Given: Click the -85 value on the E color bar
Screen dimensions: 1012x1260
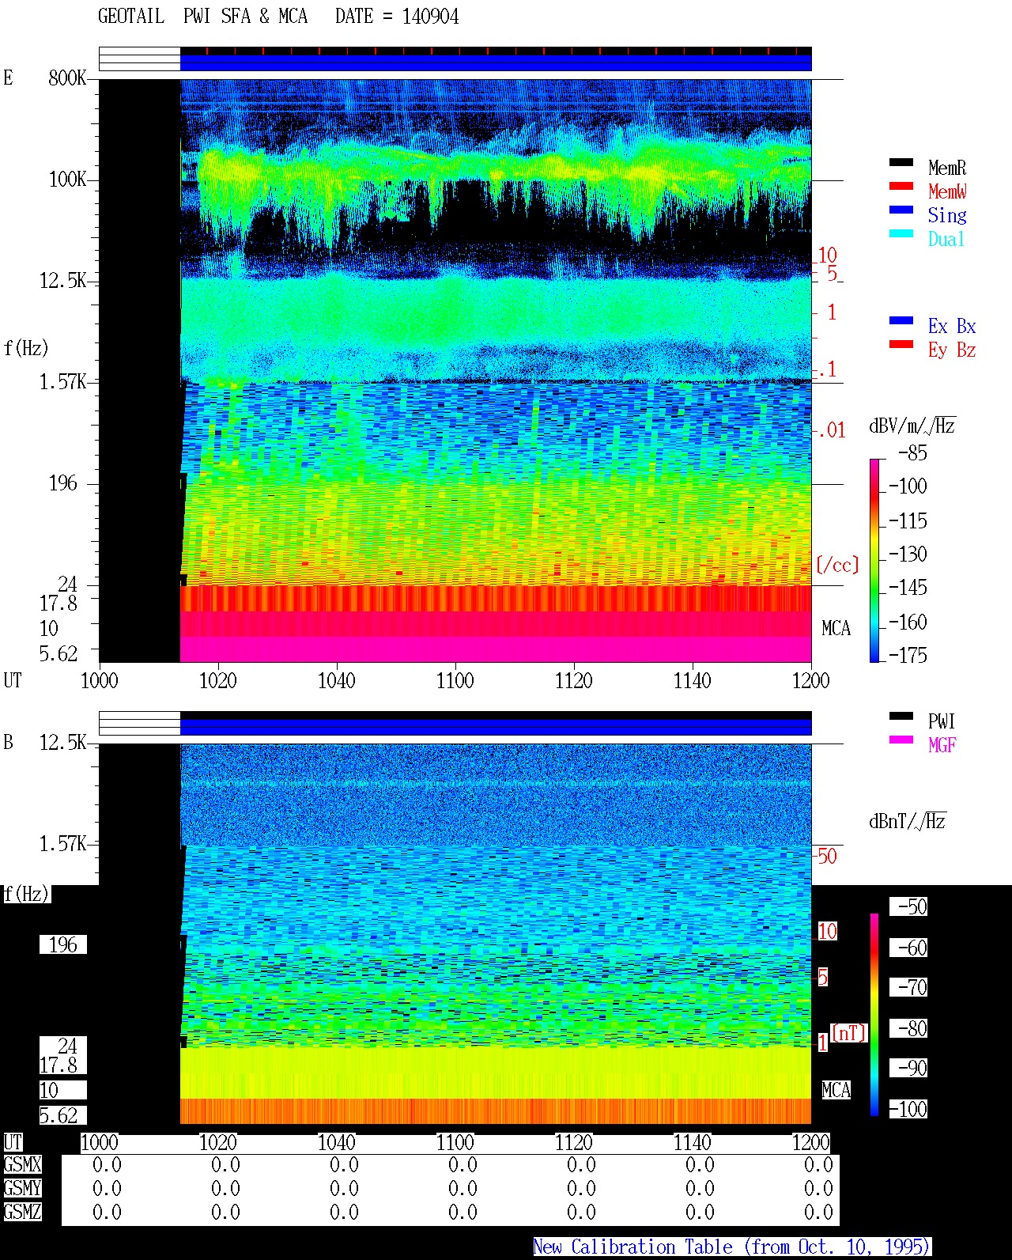Looking at the screenshot, I should point(912,453).
